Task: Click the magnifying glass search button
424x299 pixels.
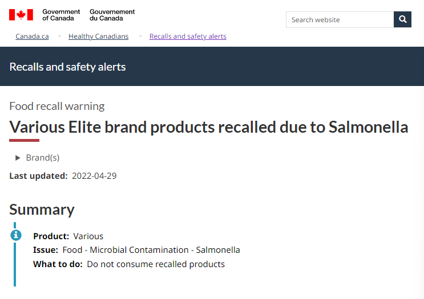Action: click(x=402, y=19)
